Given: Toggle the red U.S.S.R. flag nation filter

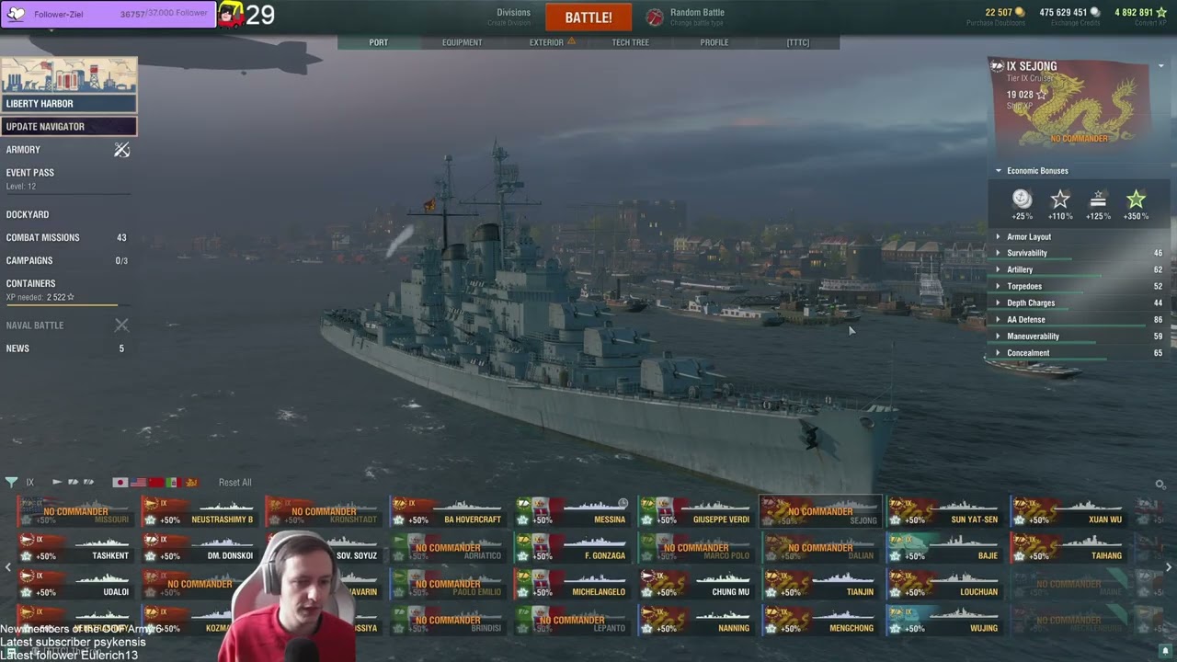Looking at the screenshot, I should click(156, 483).
